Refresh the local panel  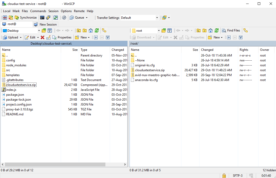coord(97,31)
